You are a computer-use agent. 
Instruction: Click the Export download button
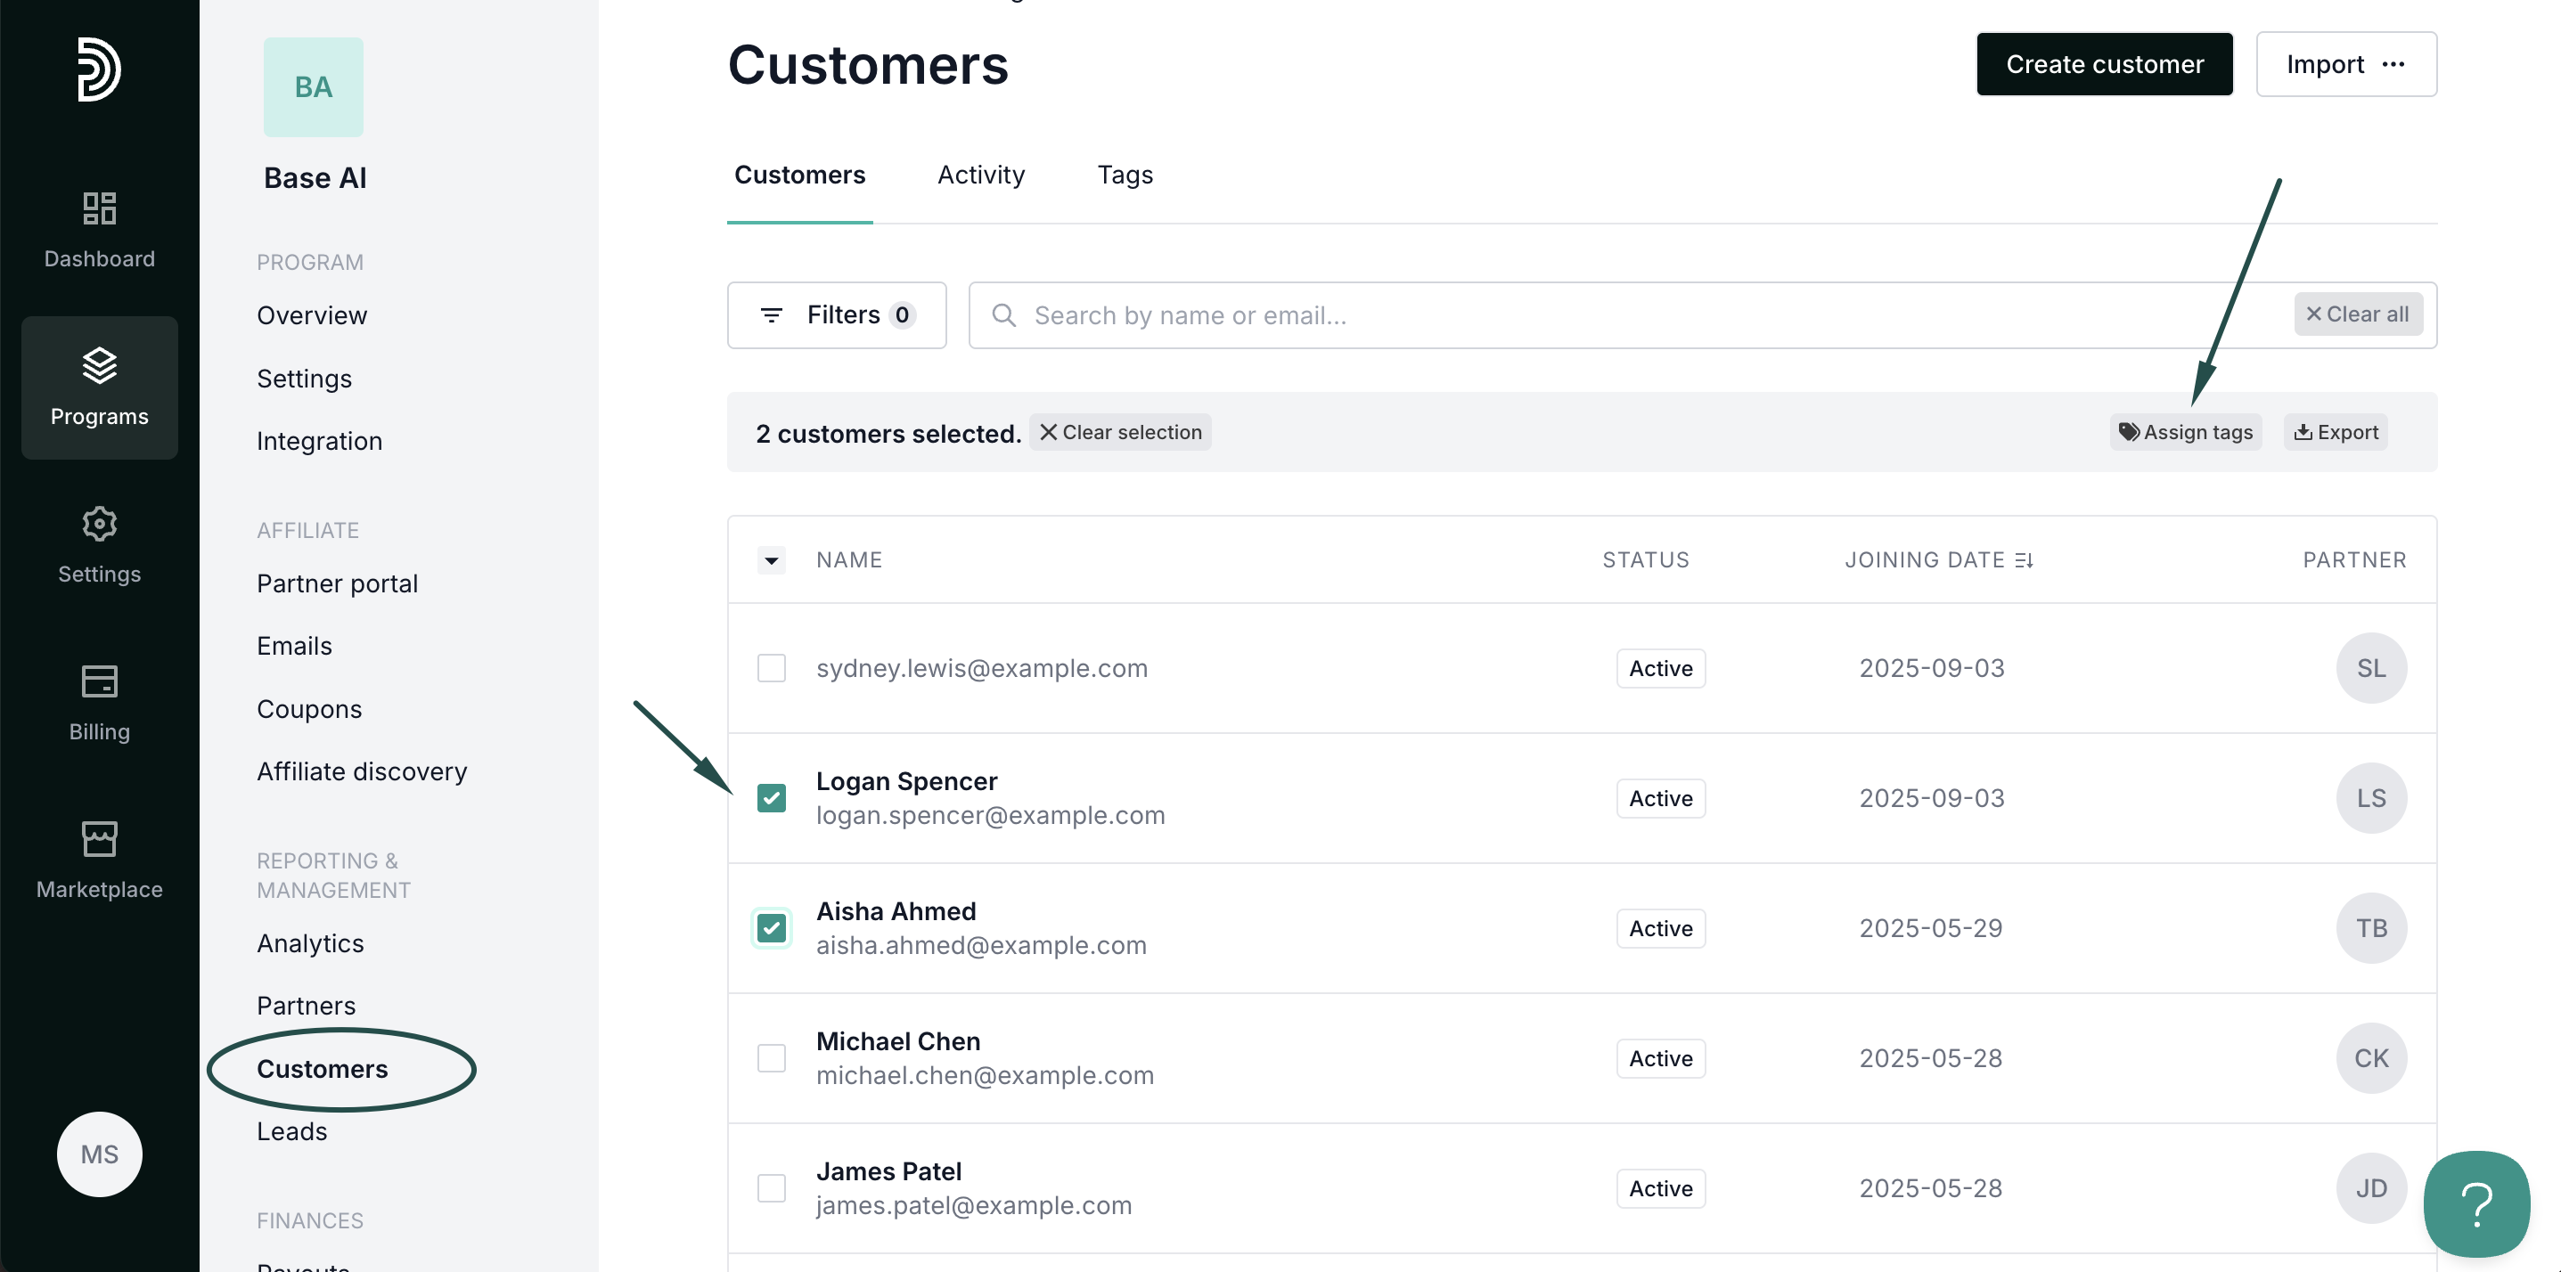click(x=2336, y=432)
